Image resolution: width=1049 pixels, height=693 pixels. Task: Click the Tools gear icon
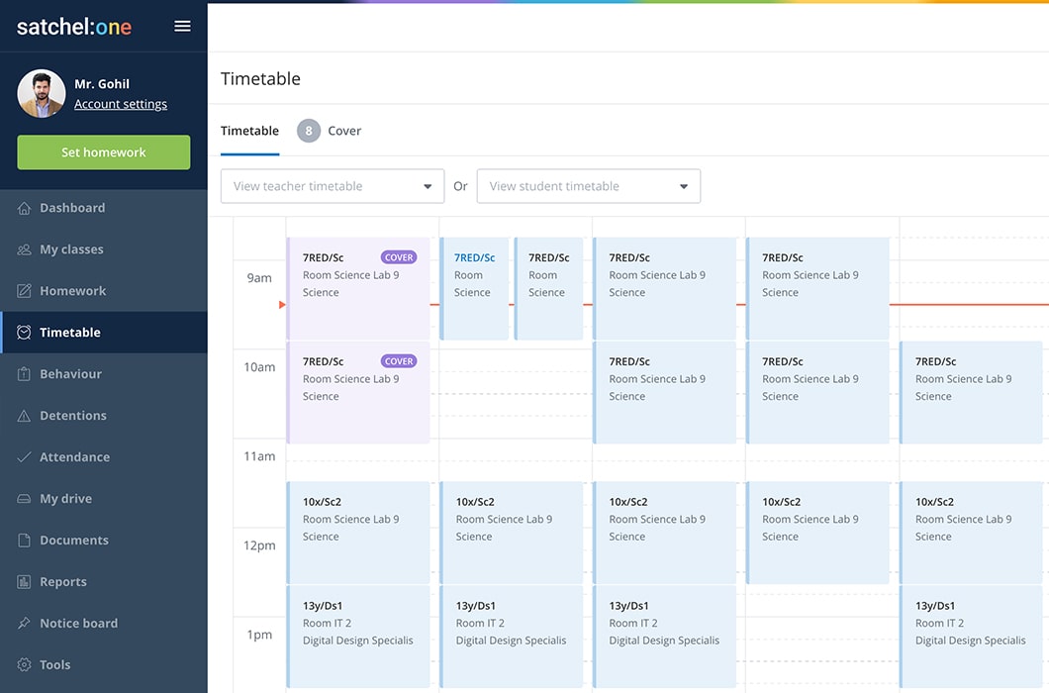point(25,665)
